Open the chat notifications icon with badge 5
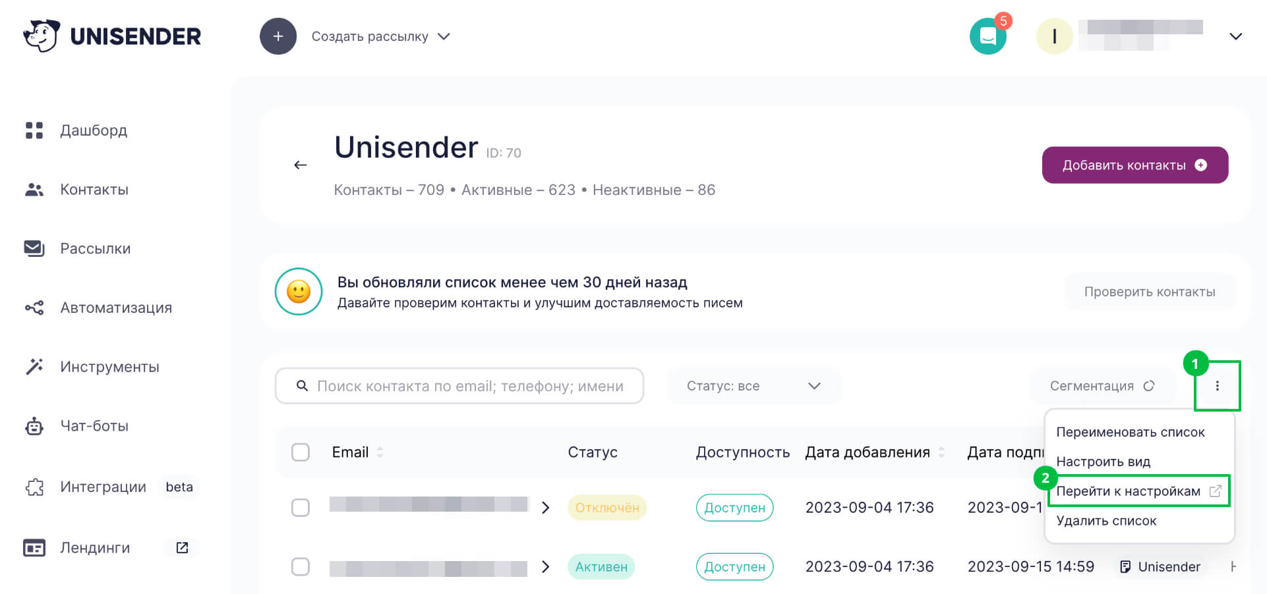The width and height of the screenshot is (1267, 594). click(x=988, y=36)
